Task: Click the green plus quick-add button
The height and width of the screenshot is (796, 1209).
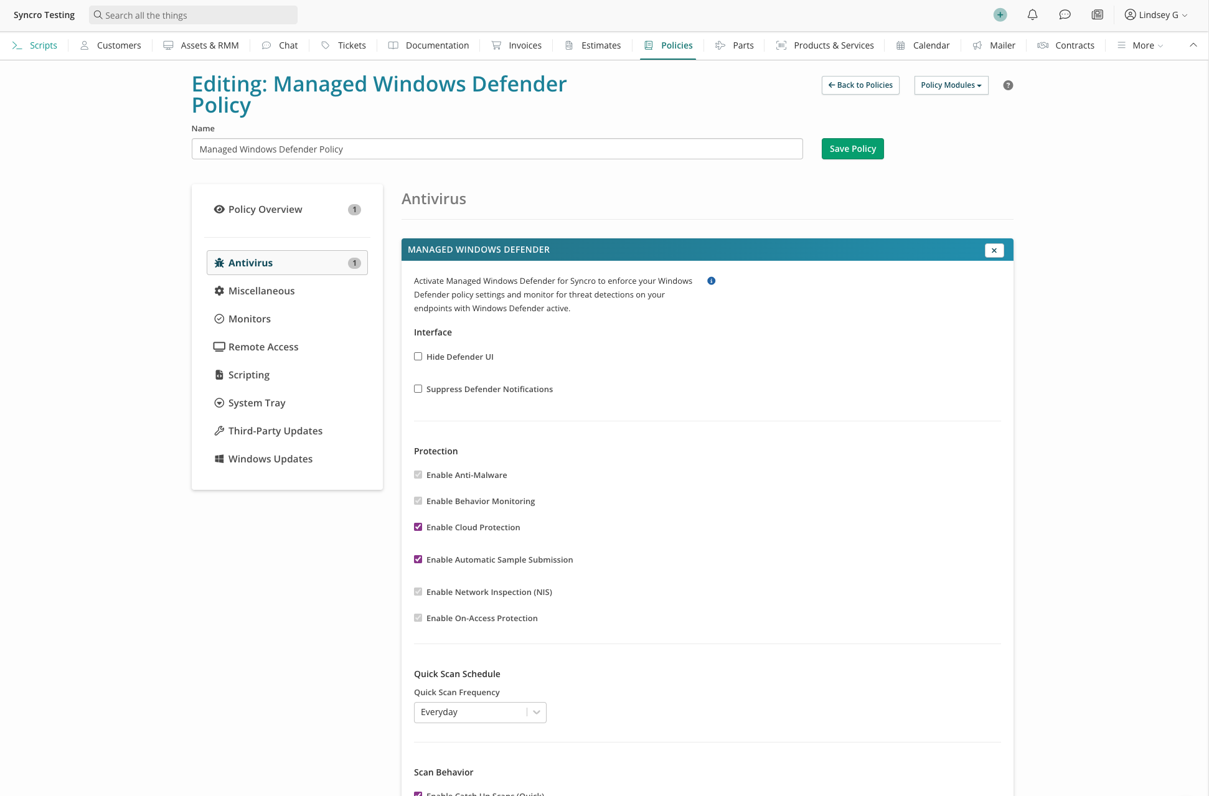Action: pos(1000,14)
